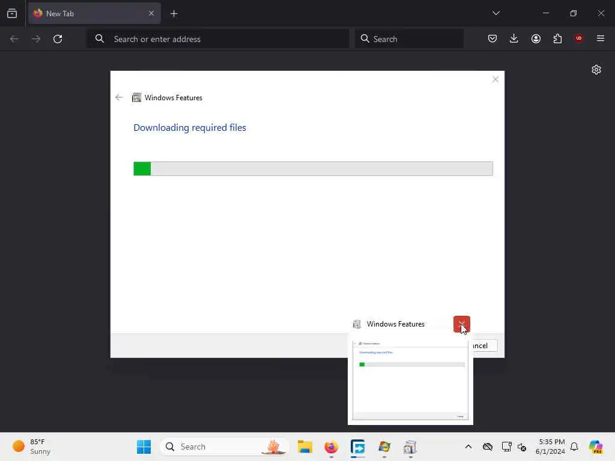Open the Firefox account menu
Image resolution: width=615 pixels, height=461 pixels.
536,38
